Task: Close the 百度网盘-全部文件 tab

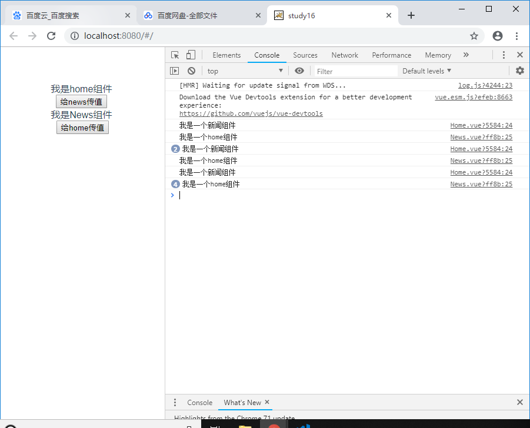Action: click(x=258, y=15)
